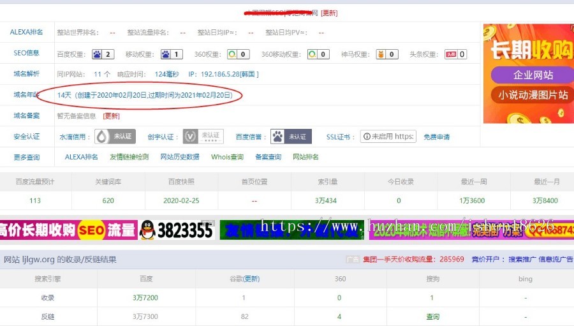Click 更新 link next to site title
The image size is (574, 326).
tap(329, 13)
